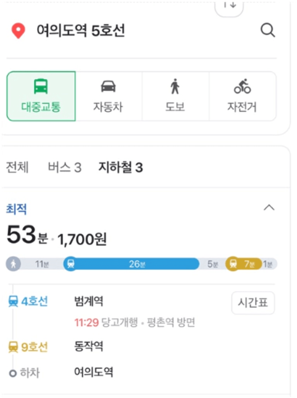Image resolution: width=297 pixels, height=398 pixels.
Task: Swap origin and destination arrows button
Action: [229, 6]
